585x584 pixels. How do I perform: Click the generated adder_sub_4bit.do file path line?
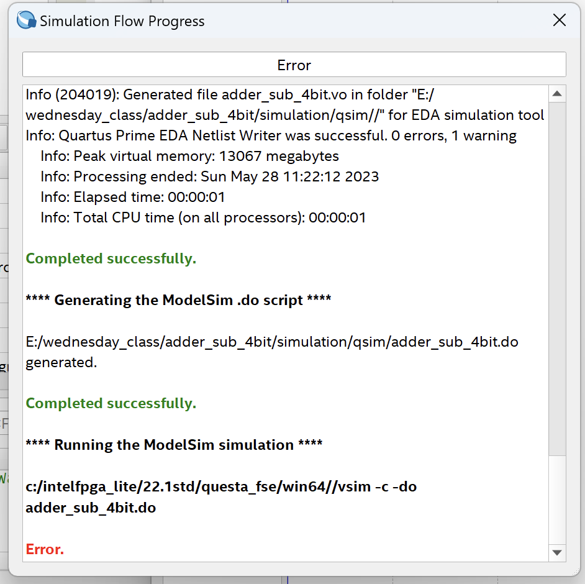(x=272, y=342)
